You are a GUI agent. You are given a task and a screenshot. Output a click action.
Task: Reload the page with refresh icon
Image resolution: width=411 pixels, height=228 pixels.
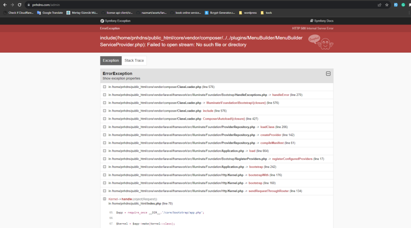(x=19, y=5)
